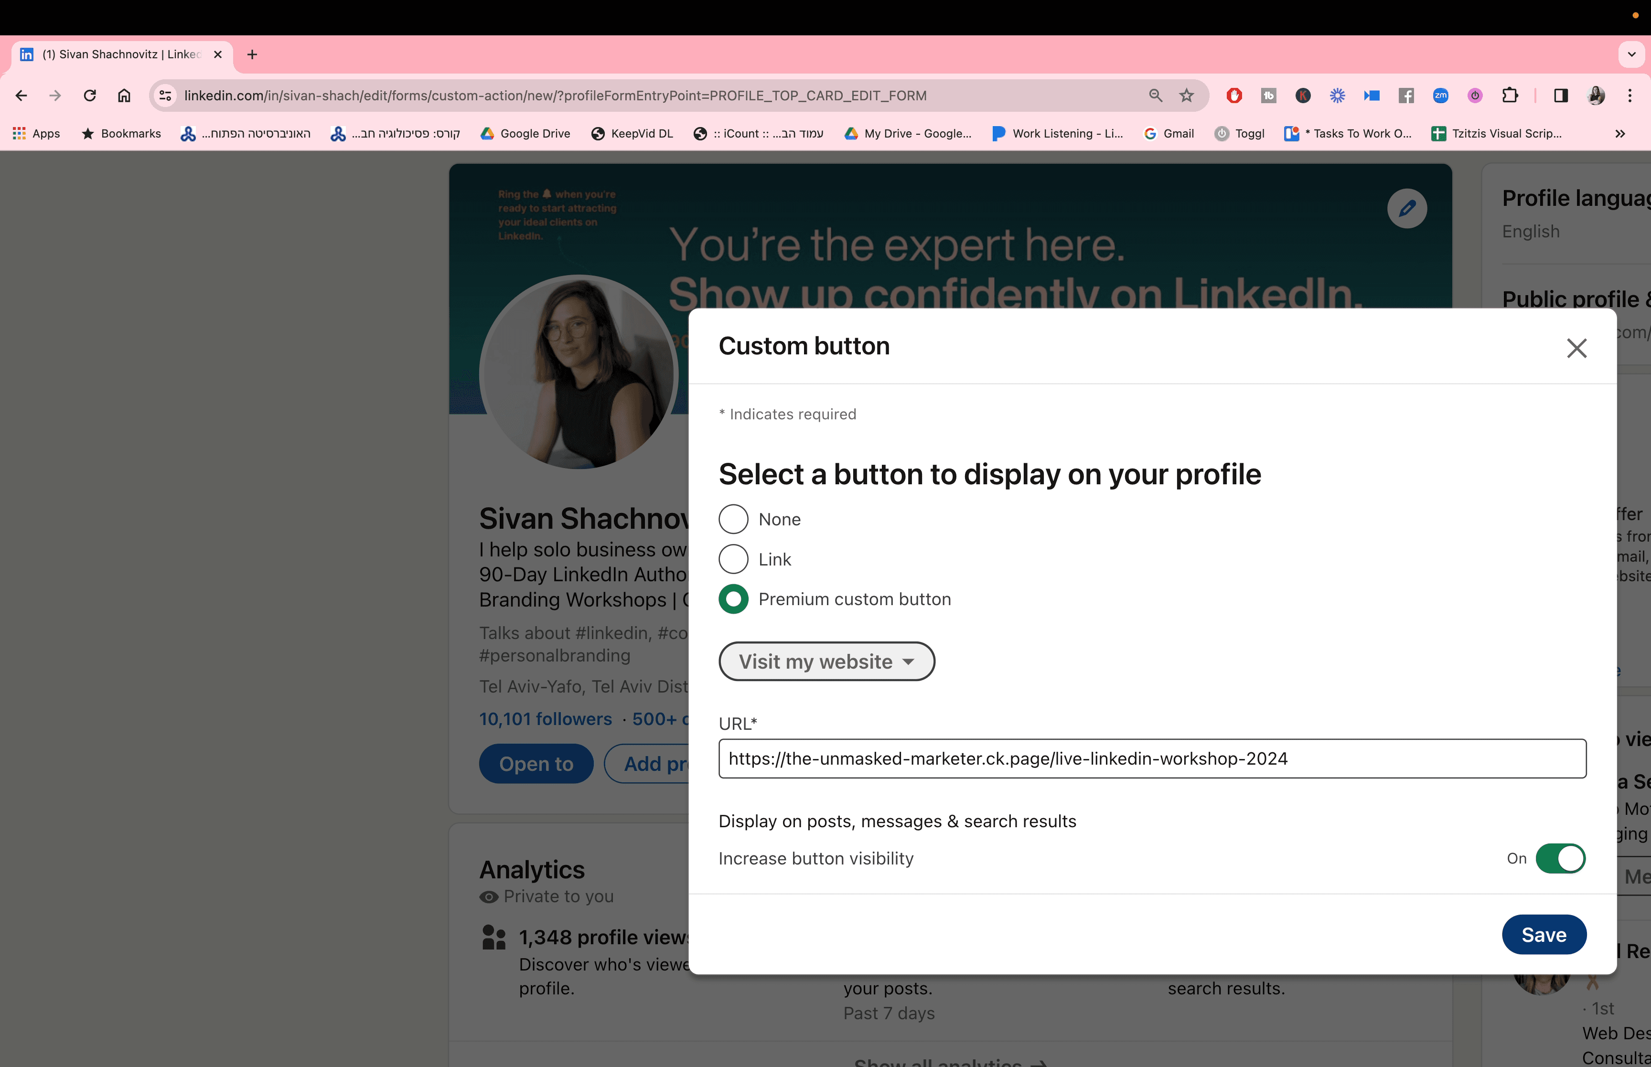Click the browser forward arrow

pos(55,96)
